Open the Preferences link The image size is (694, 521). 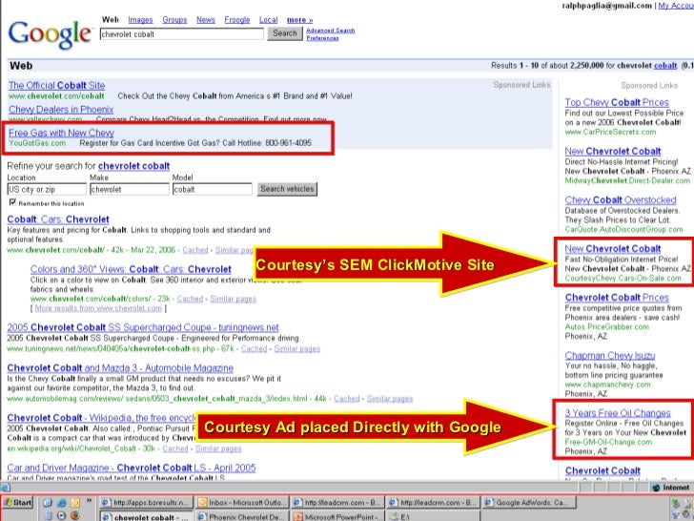click(322, 38)
